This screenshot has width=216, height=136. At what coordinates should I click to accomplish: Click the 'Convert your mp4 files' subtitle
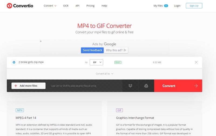point(104,32)
